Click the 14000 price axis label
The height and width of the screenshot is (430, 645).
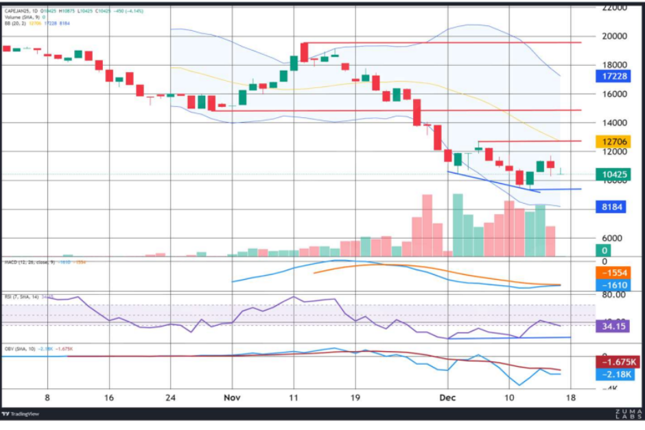pyautogui.click(x=614, y=123)
